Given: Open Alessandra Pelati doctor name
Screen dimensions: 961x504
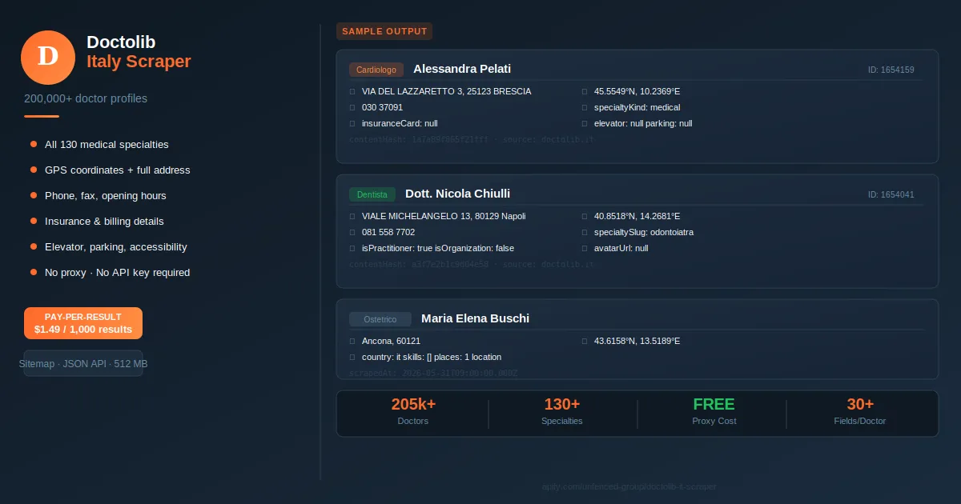Looking at the screenshot, I should 462,69.
